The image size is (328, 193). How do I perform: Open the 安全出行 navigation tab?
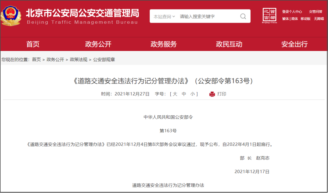point(295,44)
